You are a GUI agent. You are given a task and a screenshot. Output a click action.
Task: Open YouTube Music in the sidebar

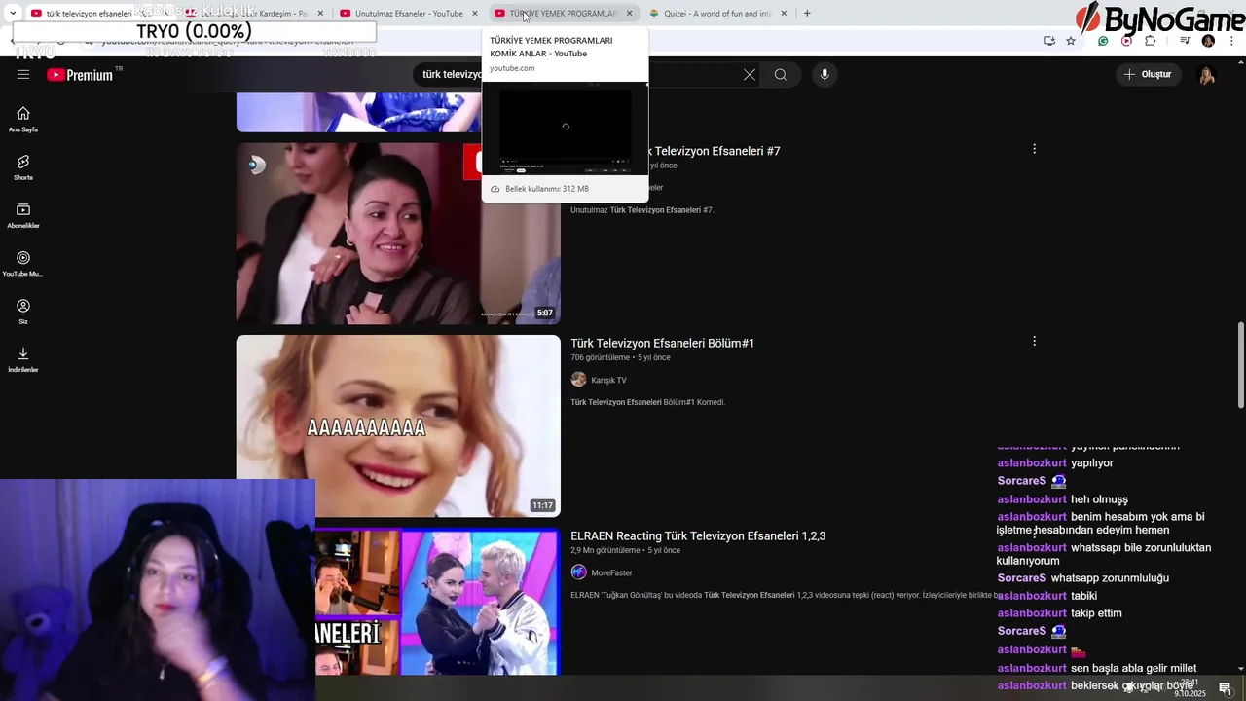click(23, 264)
